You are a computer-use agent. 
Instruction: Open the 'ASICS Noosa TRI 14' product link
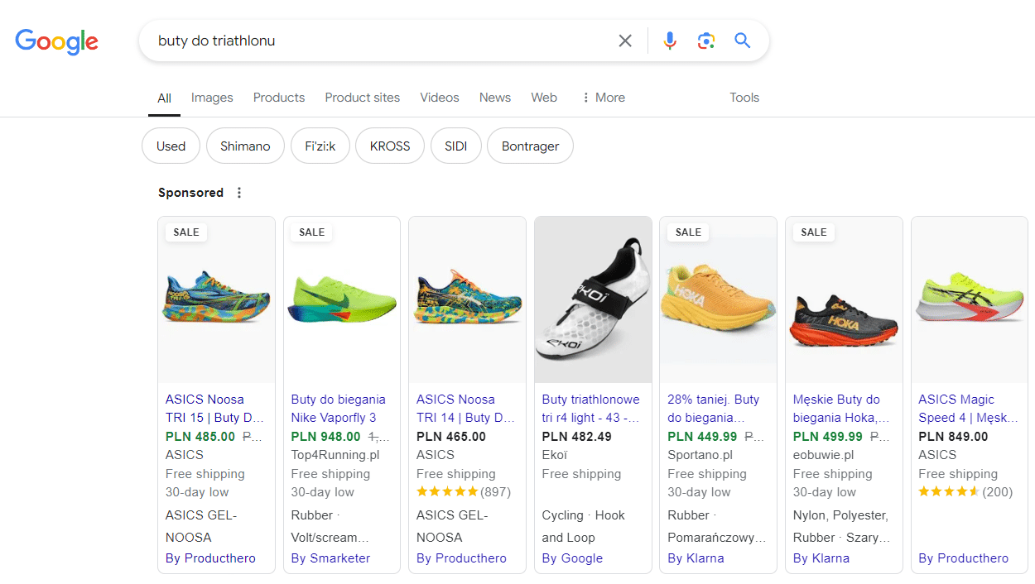[465, 409]
